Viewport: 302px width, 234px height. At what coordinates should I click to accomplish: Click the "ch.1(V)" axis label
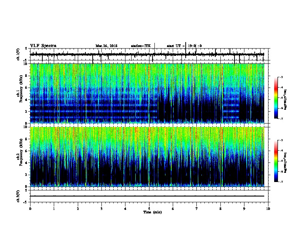[x=18, y=54]
